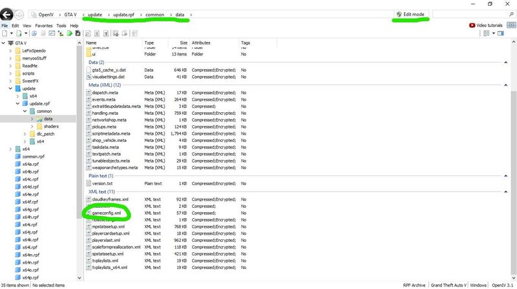Select the weaponarchetypes.meta file
The width and height of the screenshot is (517, 289).
click(x=115, y=168)
